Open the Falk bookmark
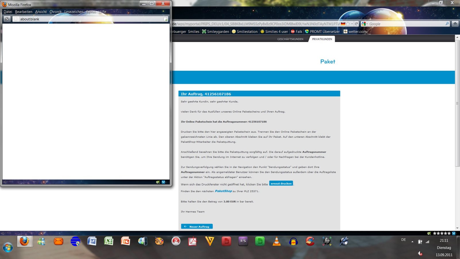Image resolution: width=460 pixels, height=259 pixels. tap(296, 32)
